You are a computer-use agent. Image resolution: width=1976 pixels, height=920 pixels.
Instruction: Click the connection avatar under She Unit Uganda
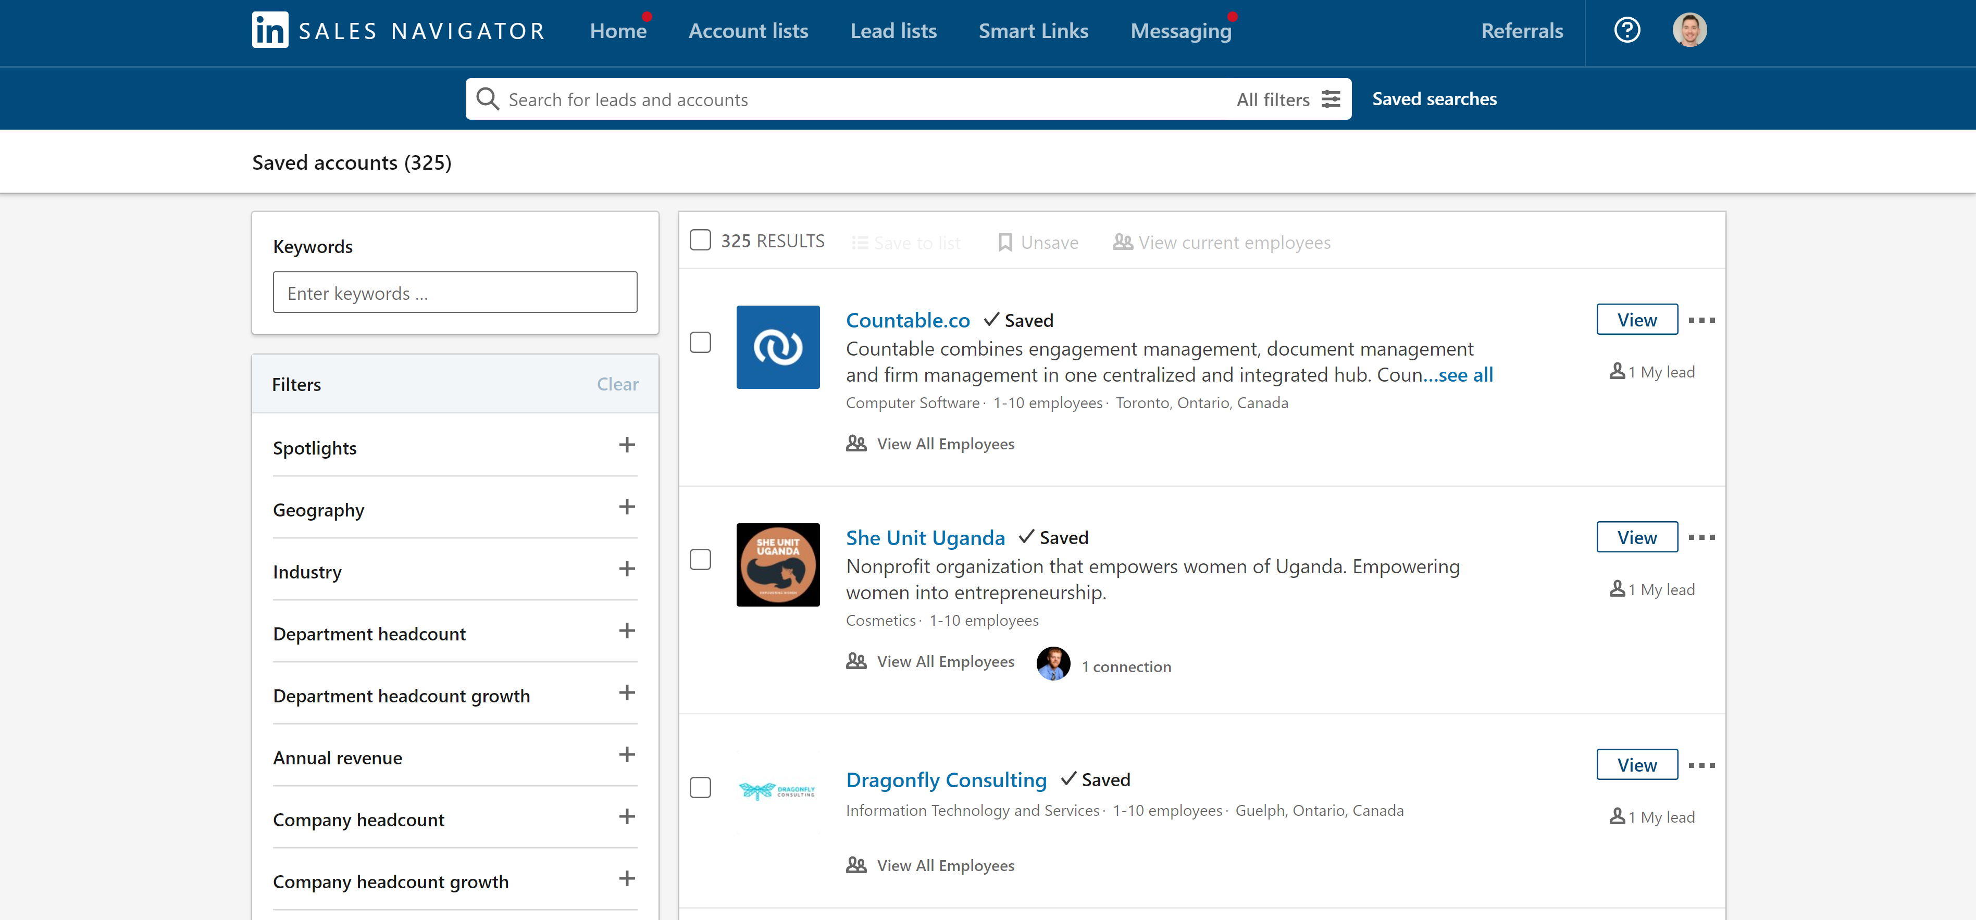tap(1053, 663)
